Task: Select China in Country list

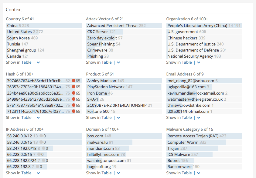Action: tap(44, 25)
